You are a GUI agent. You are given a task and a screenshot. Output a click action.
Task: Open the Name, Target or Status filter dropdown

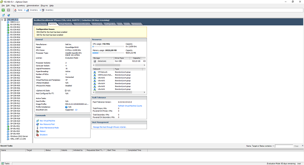(273, 146)
